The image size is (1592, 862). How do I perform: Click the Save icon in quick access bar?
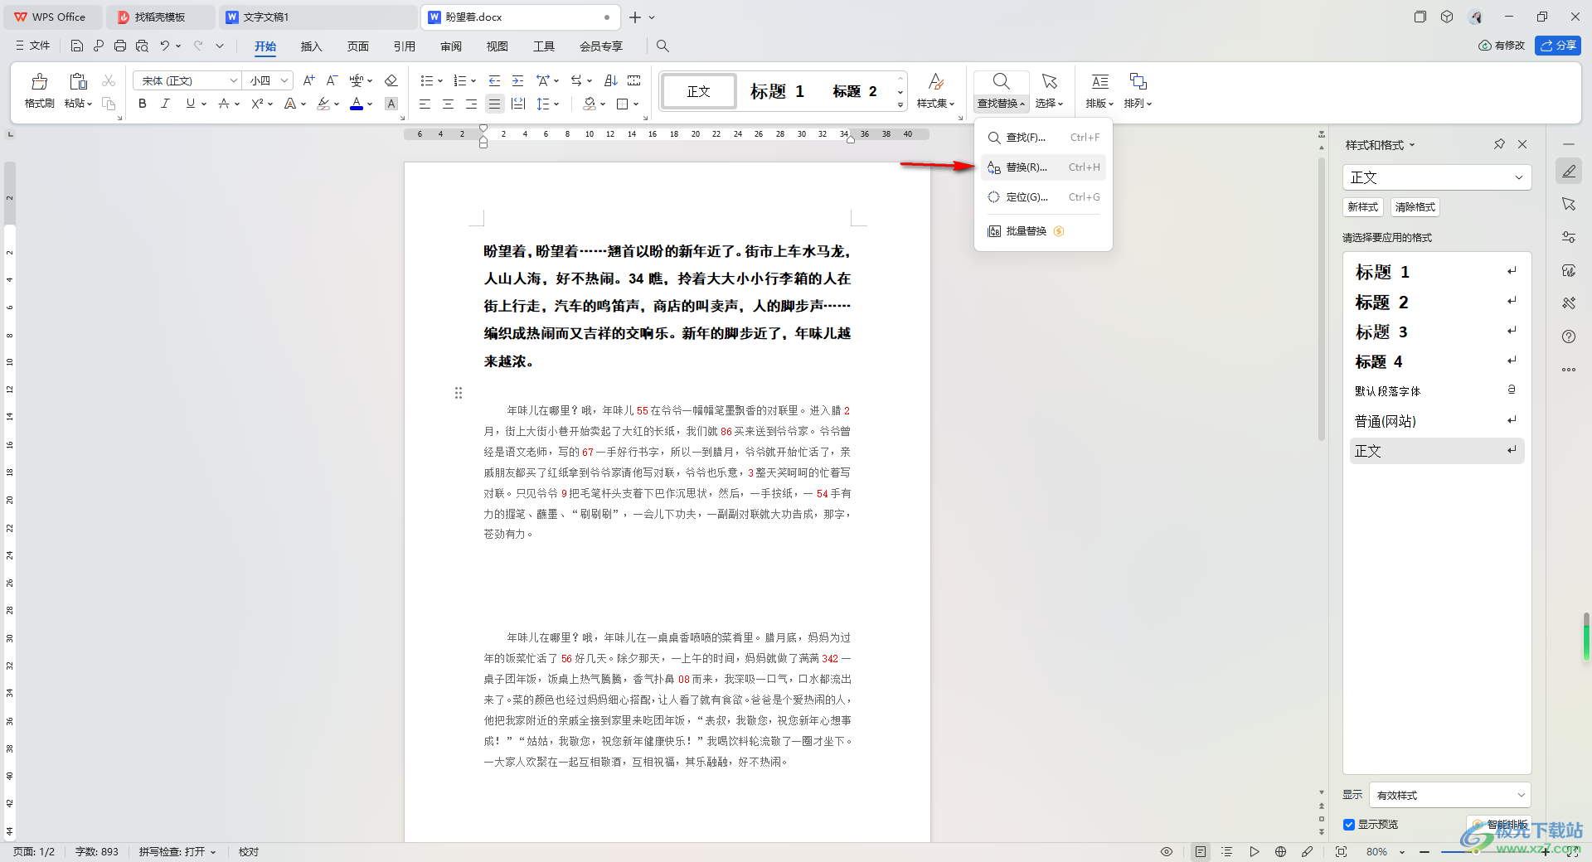[x=77, y=46]
